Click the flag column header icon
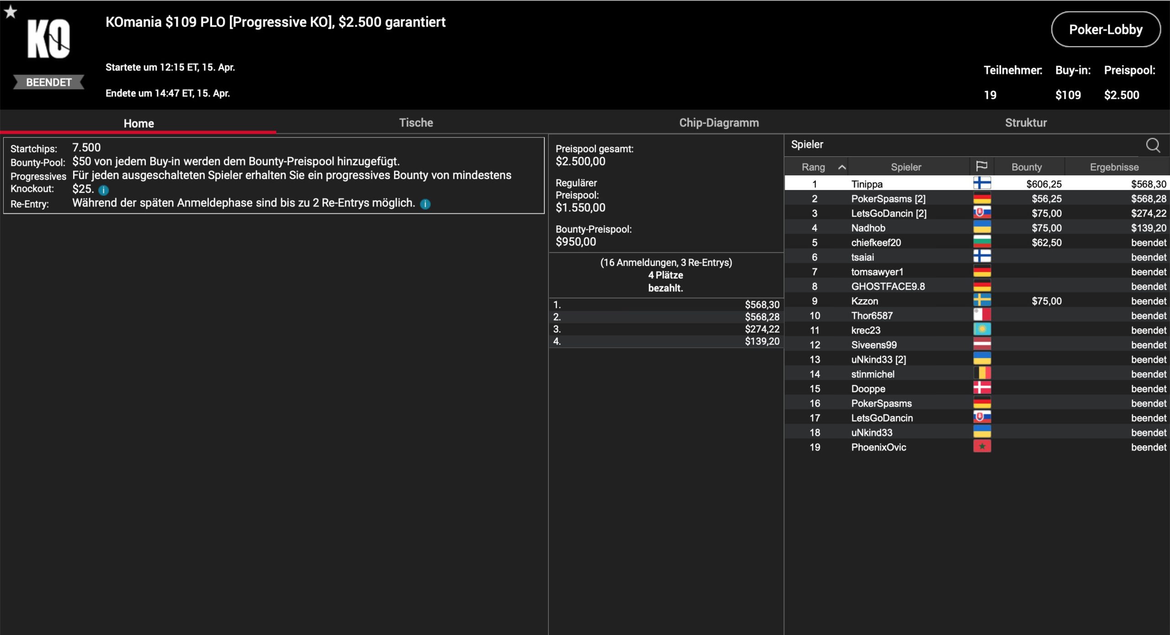 pos(981,166)
